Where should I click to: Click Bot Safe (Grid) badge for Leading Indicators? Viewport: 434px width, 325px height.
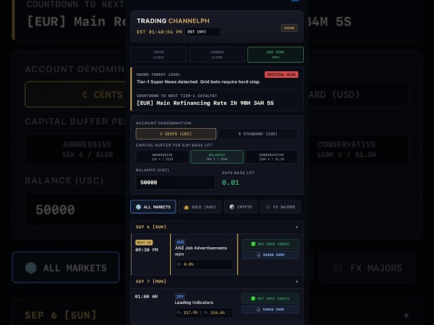(x=270, y=299)
